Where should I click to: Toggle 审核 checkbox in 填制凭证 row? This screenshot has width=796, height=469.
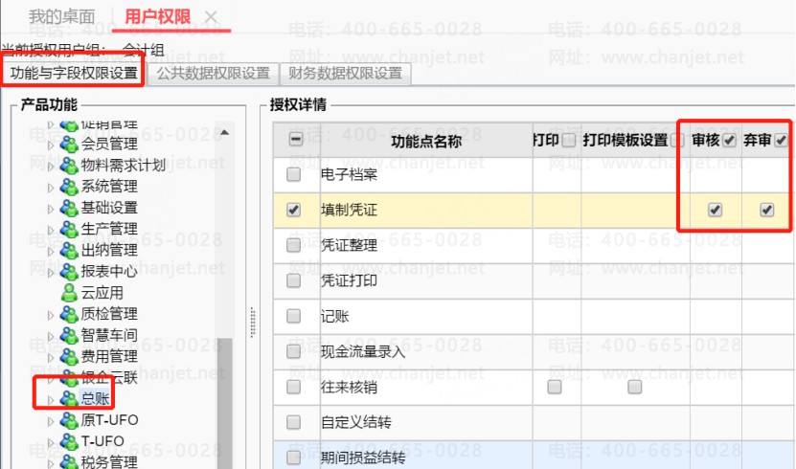(715, 210)
